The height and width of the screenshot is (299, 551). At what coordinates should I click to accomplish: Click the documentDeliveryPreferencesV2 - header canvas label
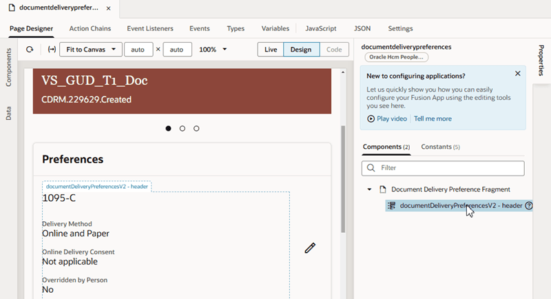tap(96, 187)
